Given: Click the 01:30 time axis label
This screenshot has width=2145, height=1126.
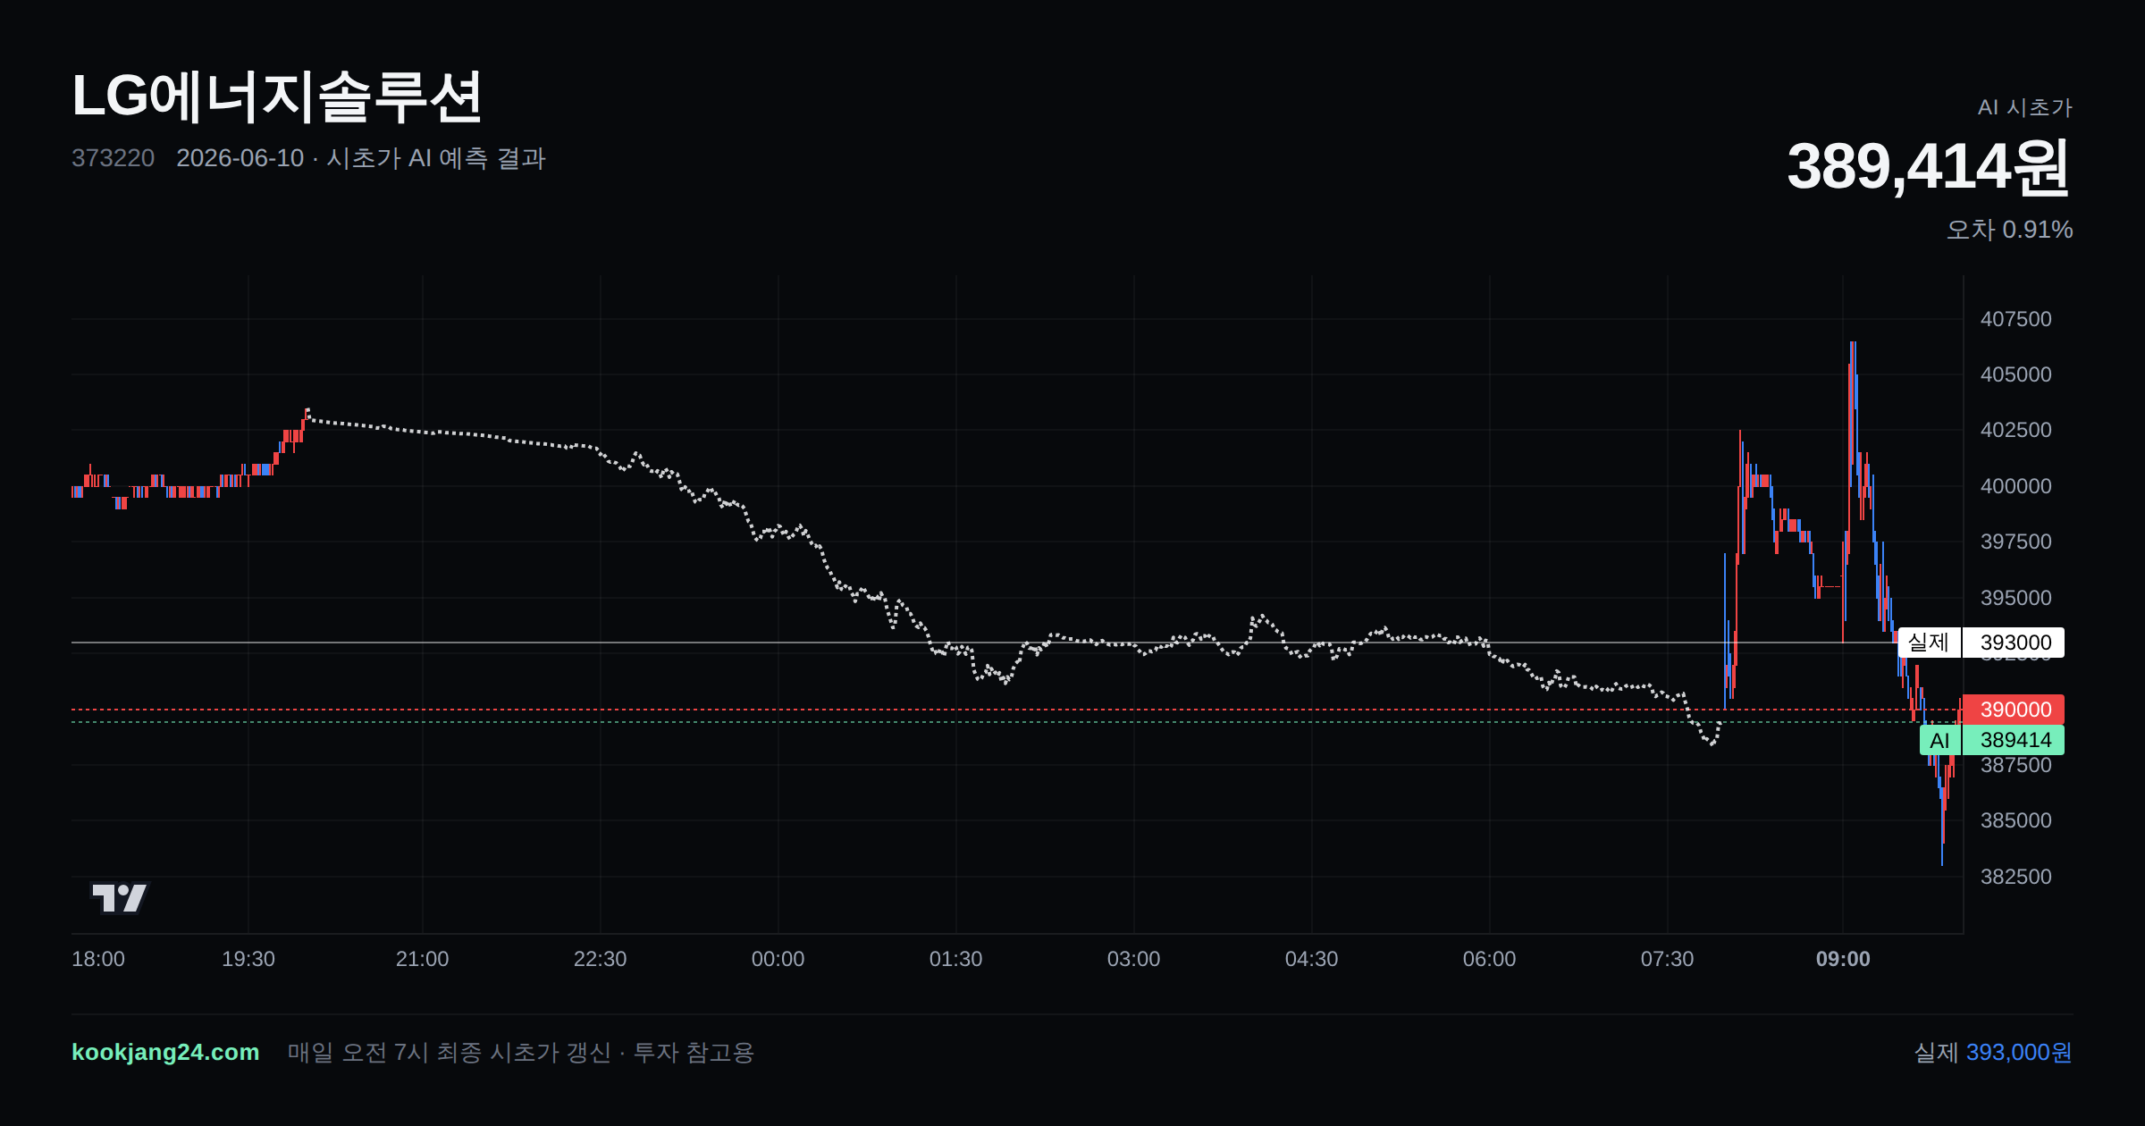Looking at the screenshot, I should (956, 959).
